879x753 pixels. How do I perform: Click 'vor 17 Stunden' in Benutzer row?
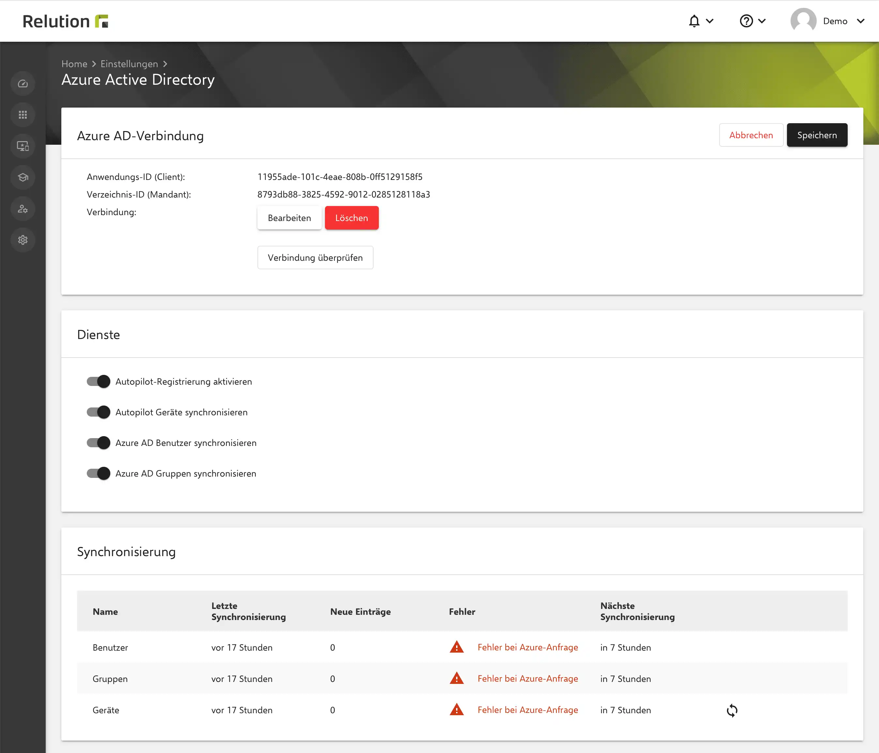click(x=242, y=647)
